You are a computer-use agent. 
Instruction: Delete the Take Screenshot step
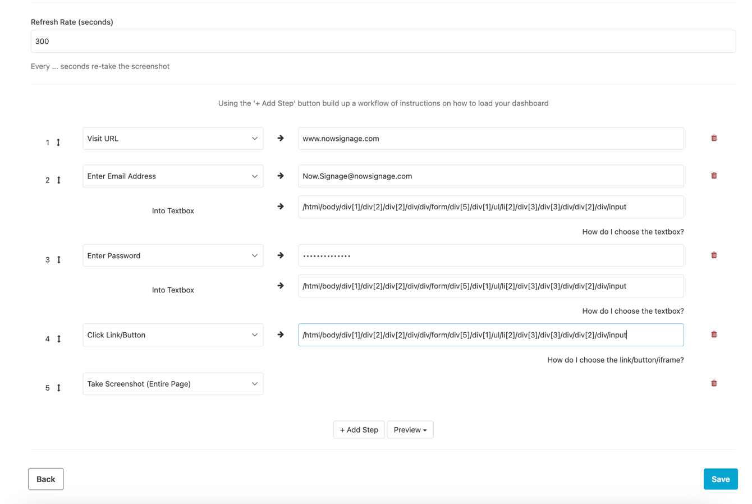713,383
